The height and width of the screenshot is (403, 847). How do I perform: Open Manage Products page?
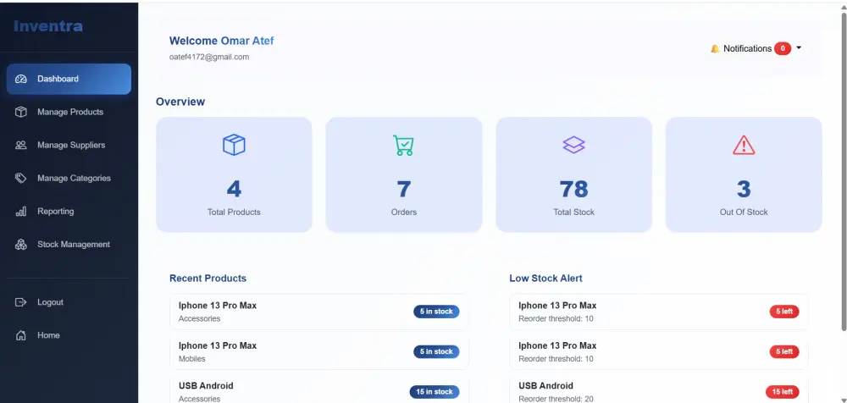pyautogui.click(x=69, y=112)
